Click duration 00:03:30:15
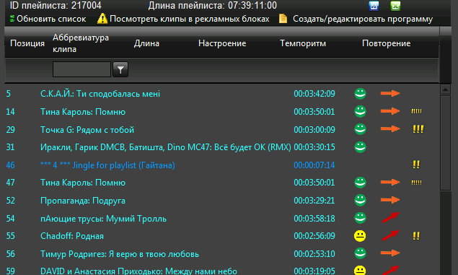 point(314,147)
